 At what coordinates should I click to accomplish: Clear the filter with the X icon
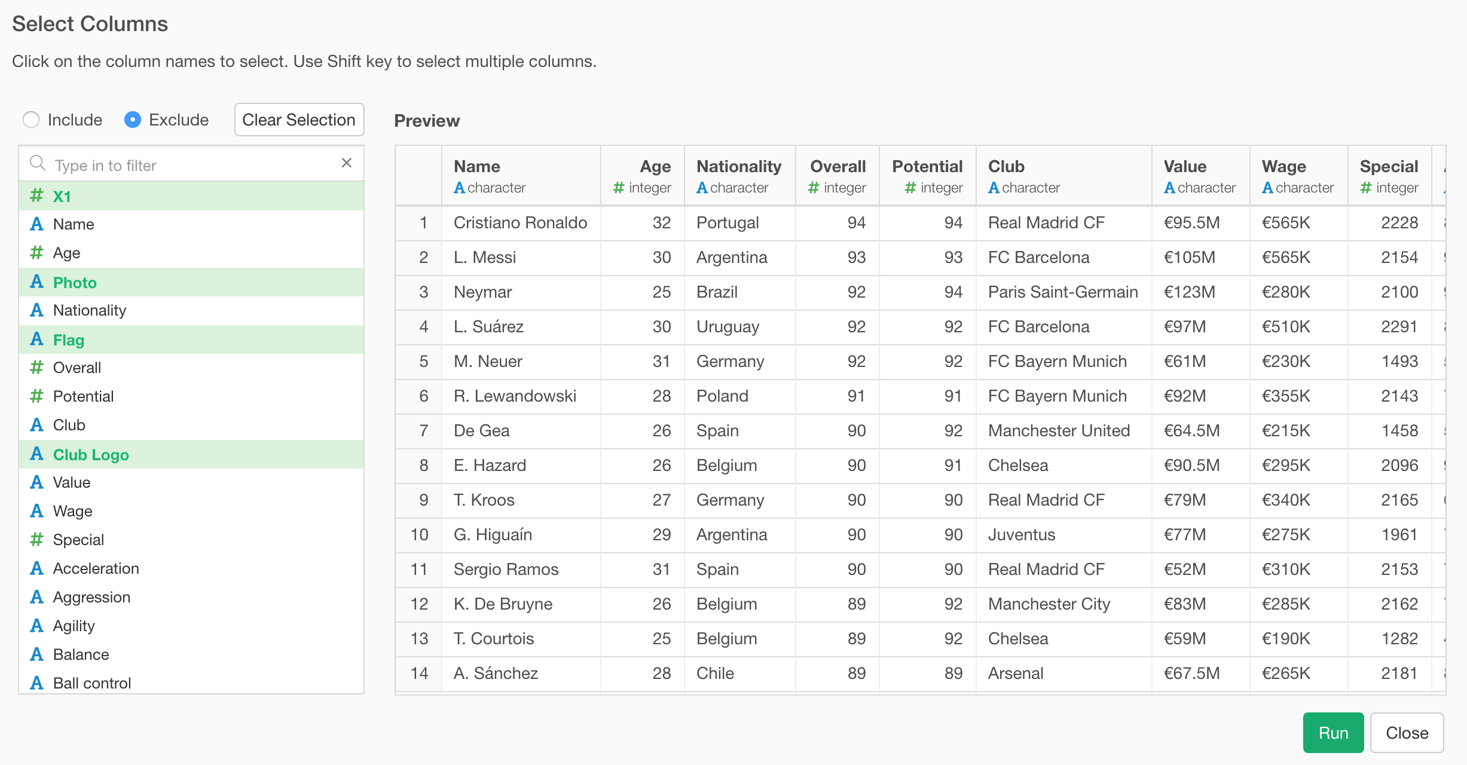pyautogui.click(x=347, y=163)
